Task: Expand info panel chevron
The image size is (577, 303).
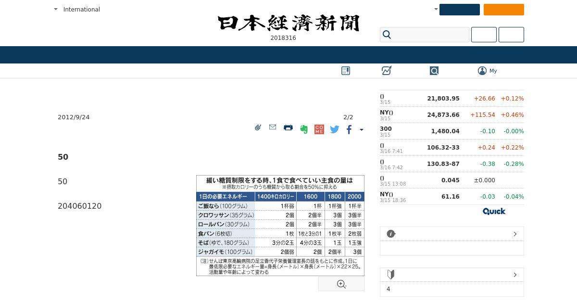Action: (x=515, y=234)
